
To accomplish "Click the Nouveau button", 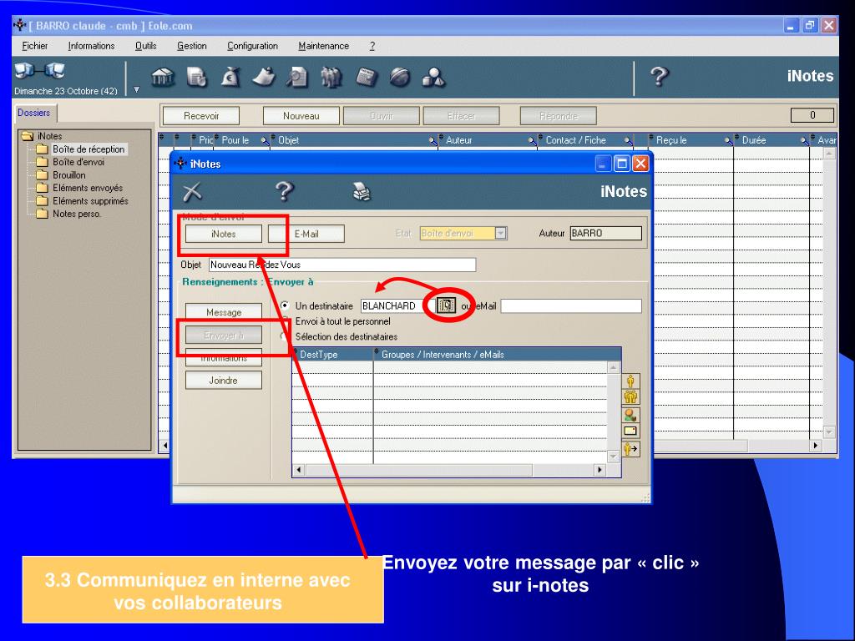I will 301,115.
